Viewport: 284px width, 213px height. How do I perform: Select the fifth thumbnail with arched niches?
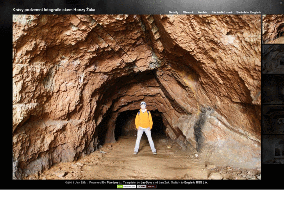coord(273,149)
